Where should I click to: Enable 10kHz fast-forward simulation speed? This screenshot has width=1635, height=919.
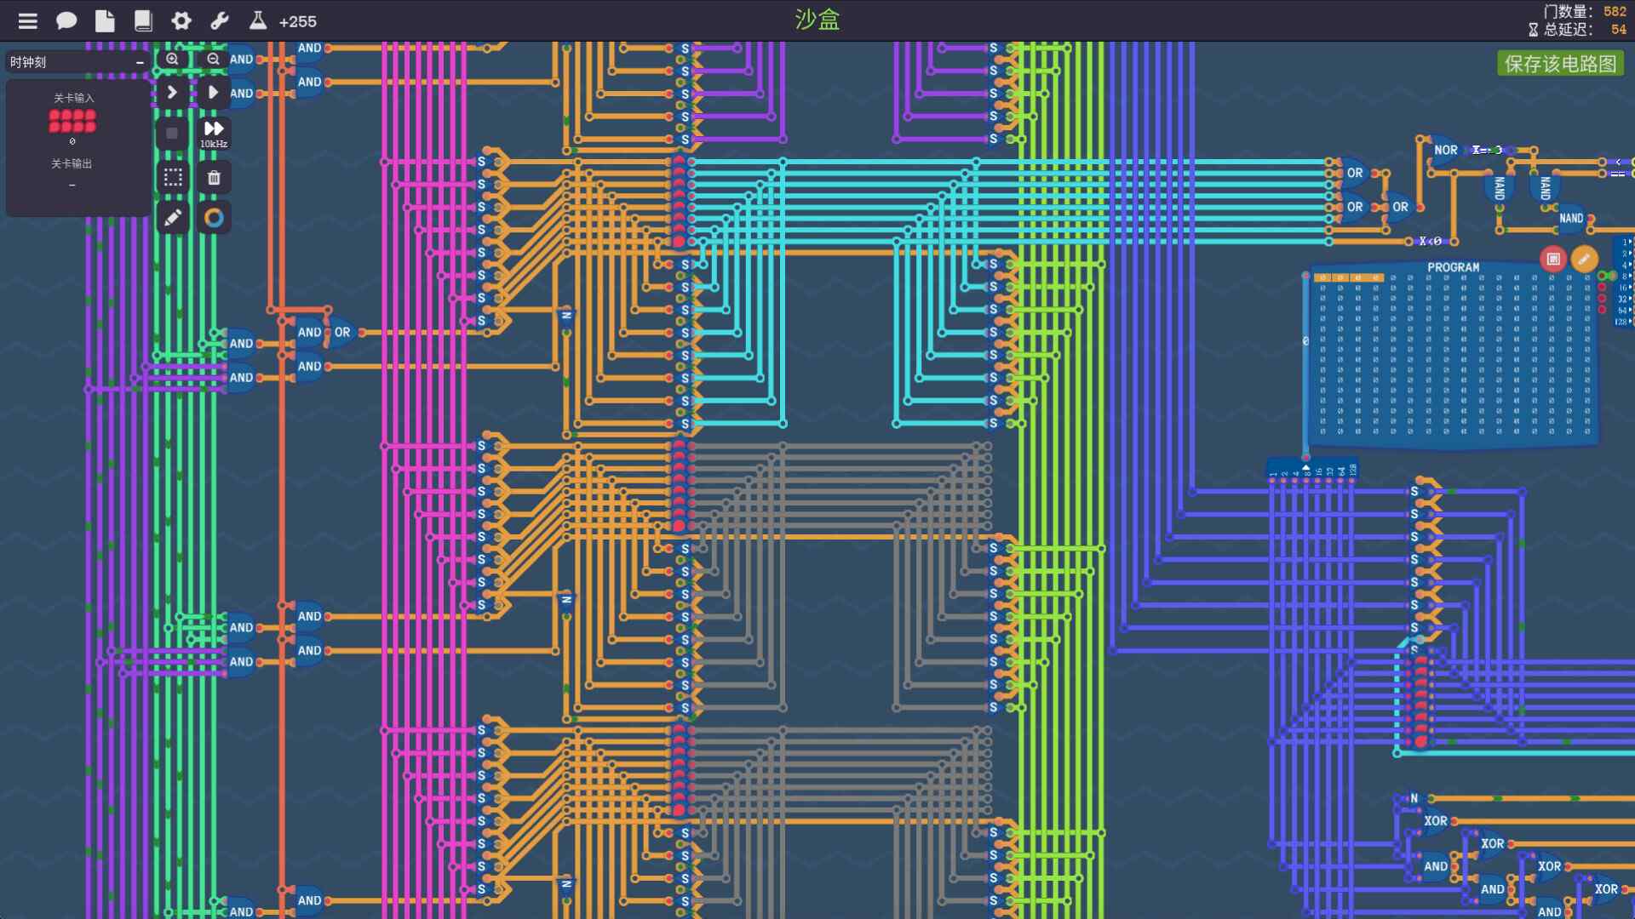pos(213,129)
